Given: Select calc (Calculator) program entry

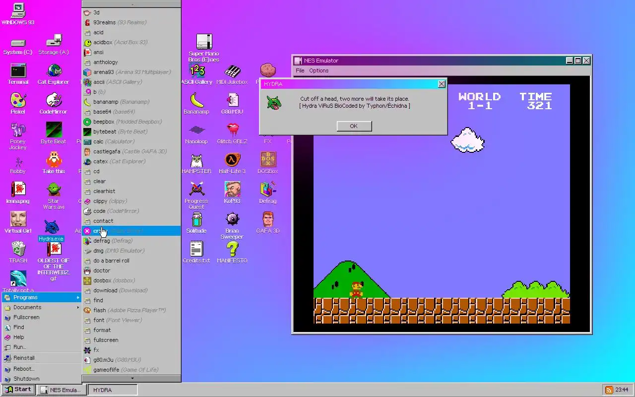Looking at the screenshot, I should pyautogui.click(x=131, y=141).
